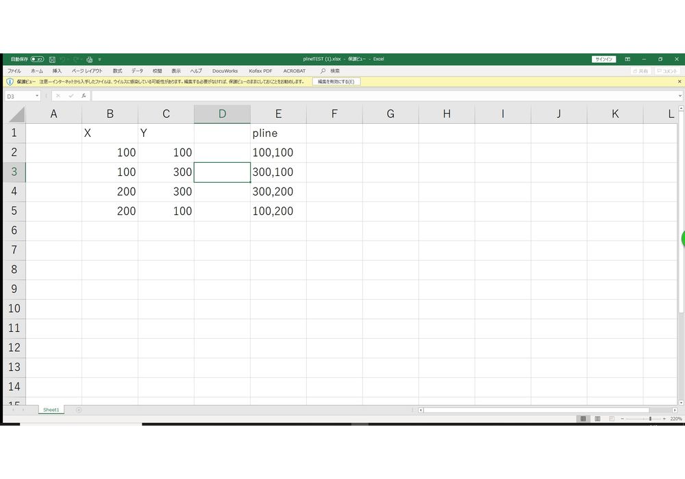Expand the formula bar chevron

click(679, 96)
